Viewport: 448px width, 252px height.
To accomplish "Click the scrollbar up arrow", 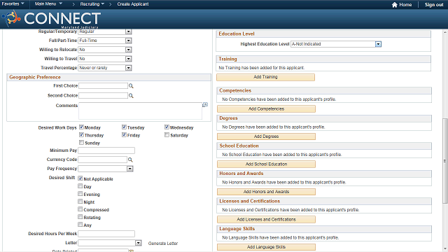I will [x=445, y=31].
